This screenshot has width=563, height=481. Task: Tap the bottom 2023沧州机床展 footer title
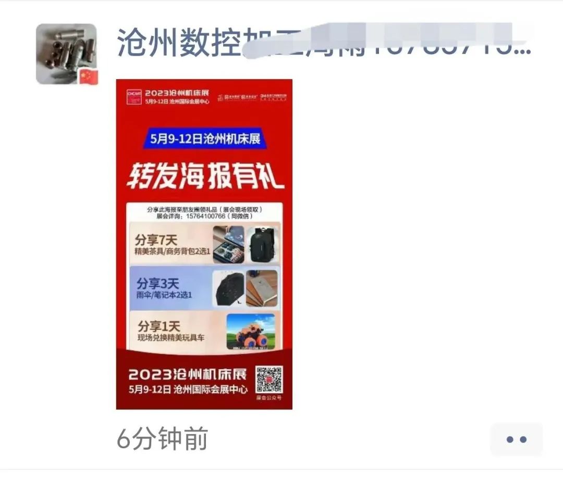point(188,375)
